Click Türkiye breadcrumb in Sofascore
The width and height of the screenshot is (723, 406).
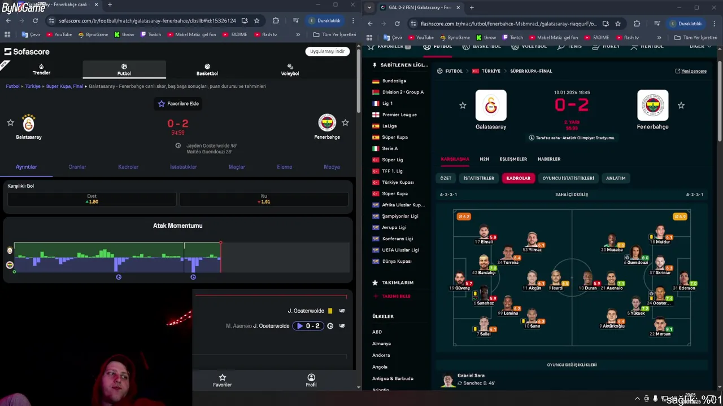(33, 86)
